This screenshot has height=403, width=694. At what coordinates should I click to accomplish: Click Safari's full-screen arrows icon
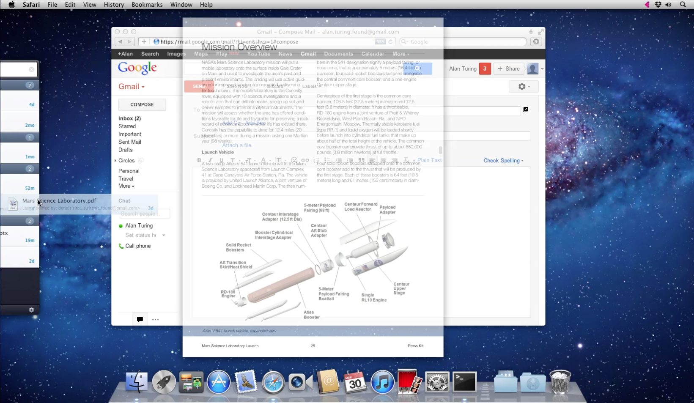click(540, 32)
